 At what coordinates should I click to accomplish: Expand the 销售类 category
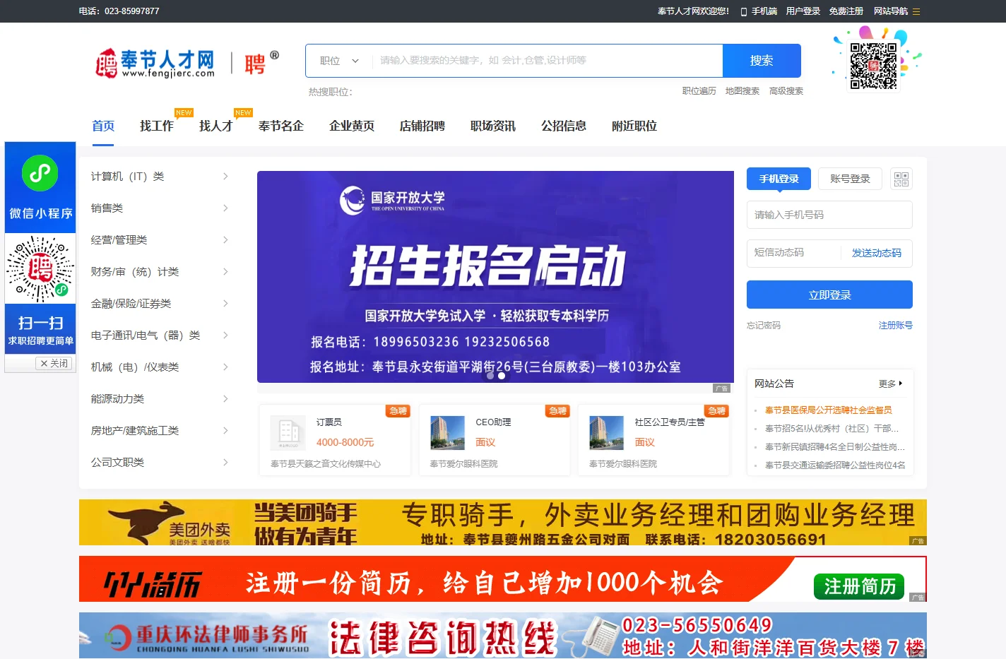(x=160, y=208)
